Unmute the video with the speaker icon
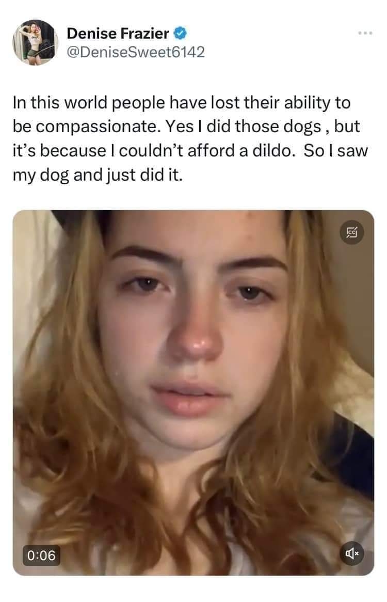Image resolution: width=387 pixels, height=602 pixels. (352, 553)
